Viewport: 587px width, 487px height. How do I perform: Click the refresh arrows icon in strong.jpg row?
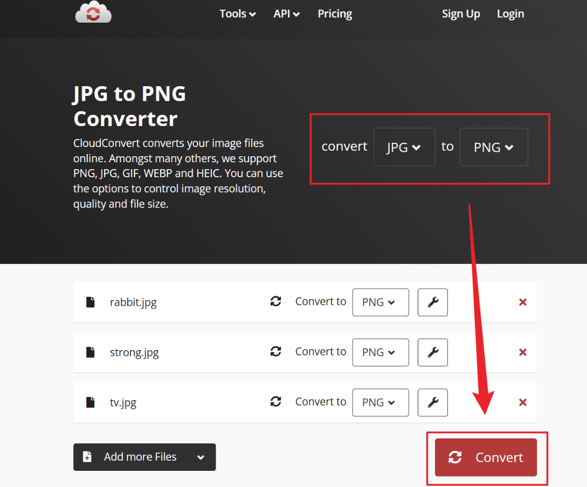tap(276, 351)
